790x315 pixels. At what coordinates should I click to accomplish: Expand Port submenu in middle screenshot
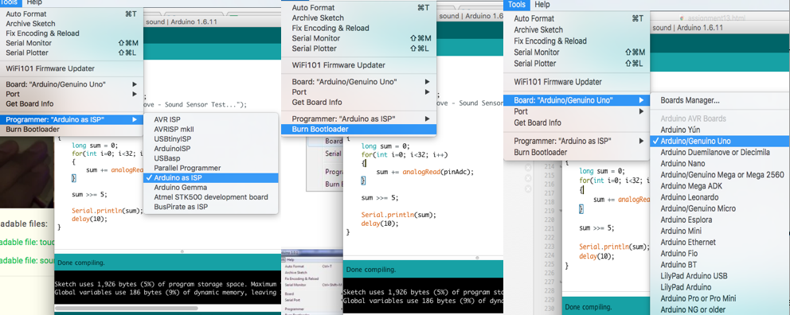358,91
